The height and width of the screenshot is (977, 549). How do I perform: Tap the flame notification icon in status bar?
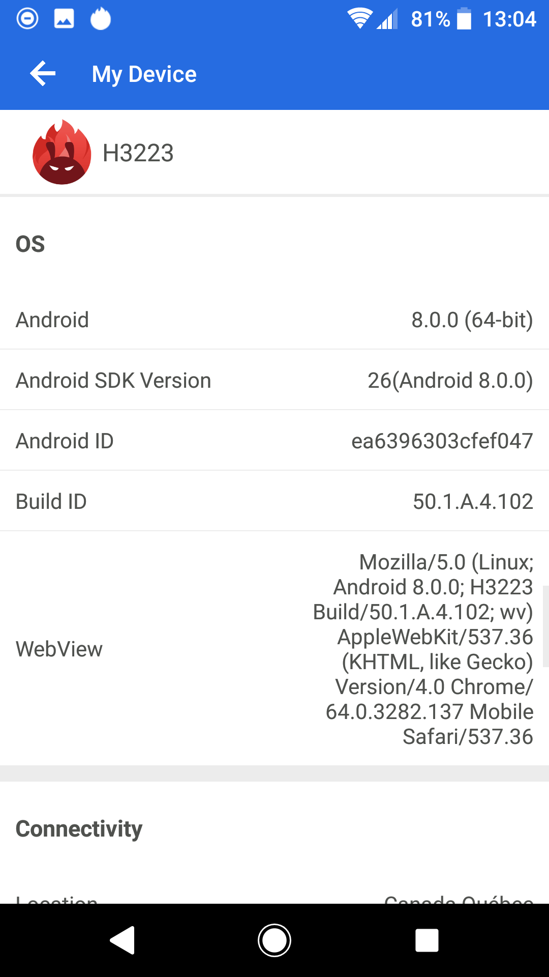101,19
